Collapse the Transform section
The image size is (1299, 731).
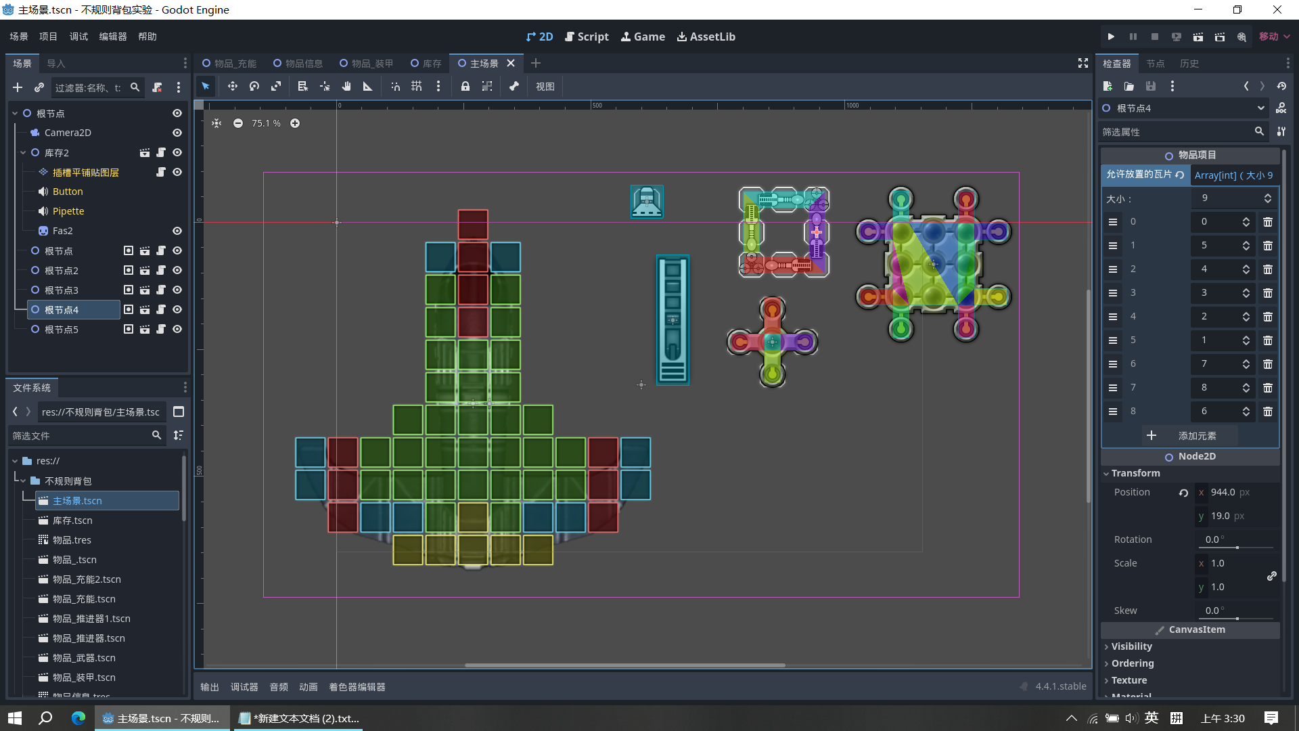click(x=1135, y=473)
